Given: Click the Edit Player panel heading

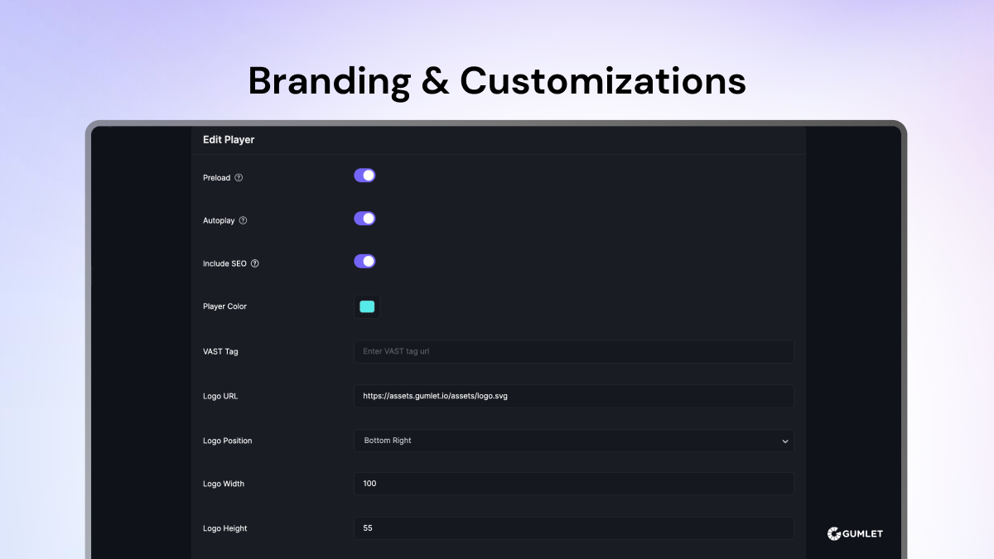Looking at the screenshot, I should tap(229, 140).
